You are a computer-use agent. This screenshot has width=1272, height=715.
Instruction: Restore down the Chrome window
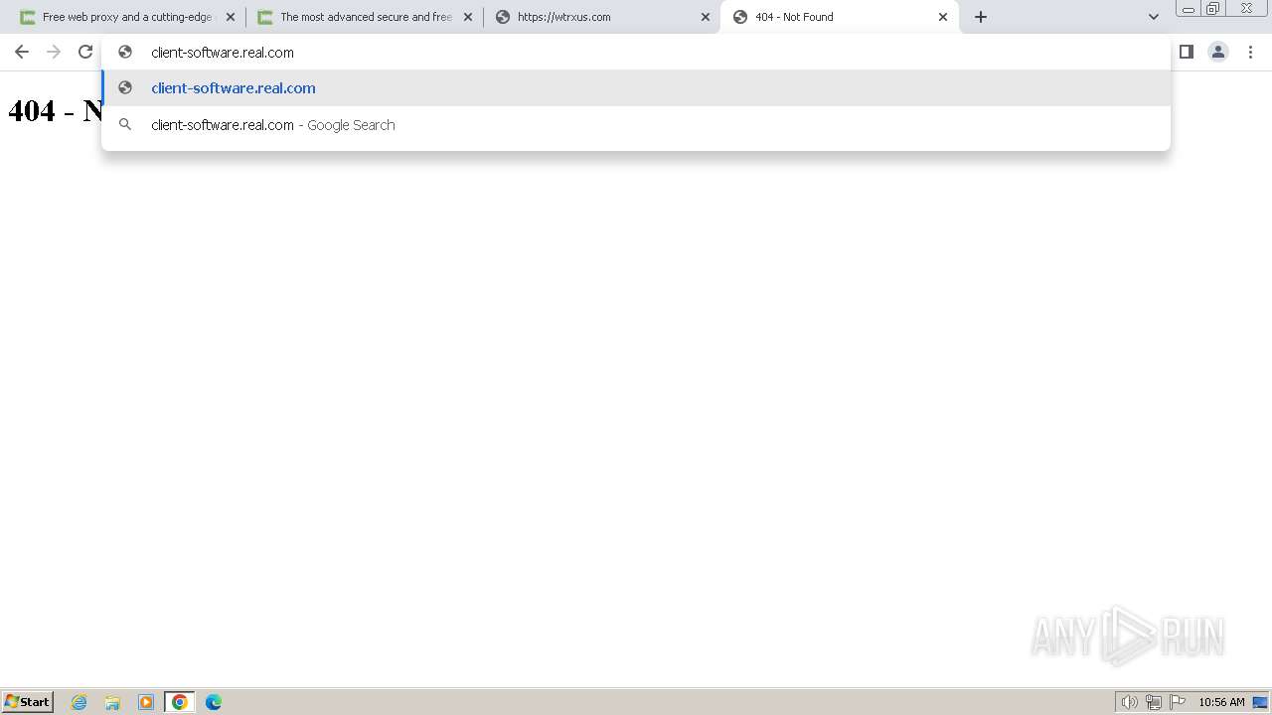pyautogui.click(x=1213, y=9)
